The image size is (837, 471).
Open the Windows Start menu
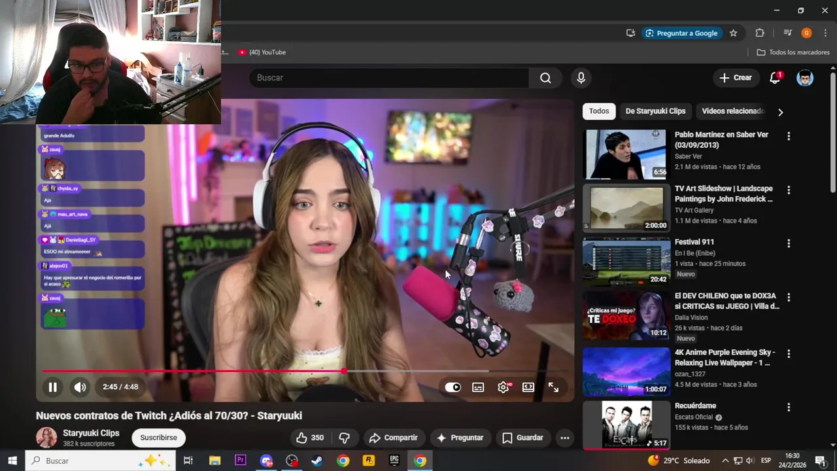click(x=12, y=461)
